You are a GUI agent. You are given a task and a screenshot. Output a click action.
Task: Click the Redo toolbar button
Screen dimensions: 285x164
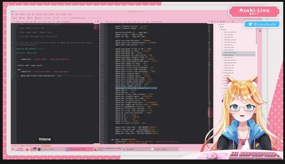63,18
